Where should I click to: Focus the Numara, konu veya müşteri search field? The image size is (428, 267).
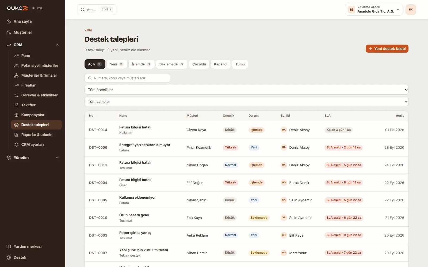coord(127,78)
